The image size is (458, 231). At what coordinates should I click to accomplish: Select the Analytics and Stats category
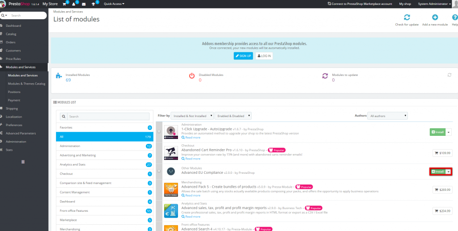[x=105, y=164]
